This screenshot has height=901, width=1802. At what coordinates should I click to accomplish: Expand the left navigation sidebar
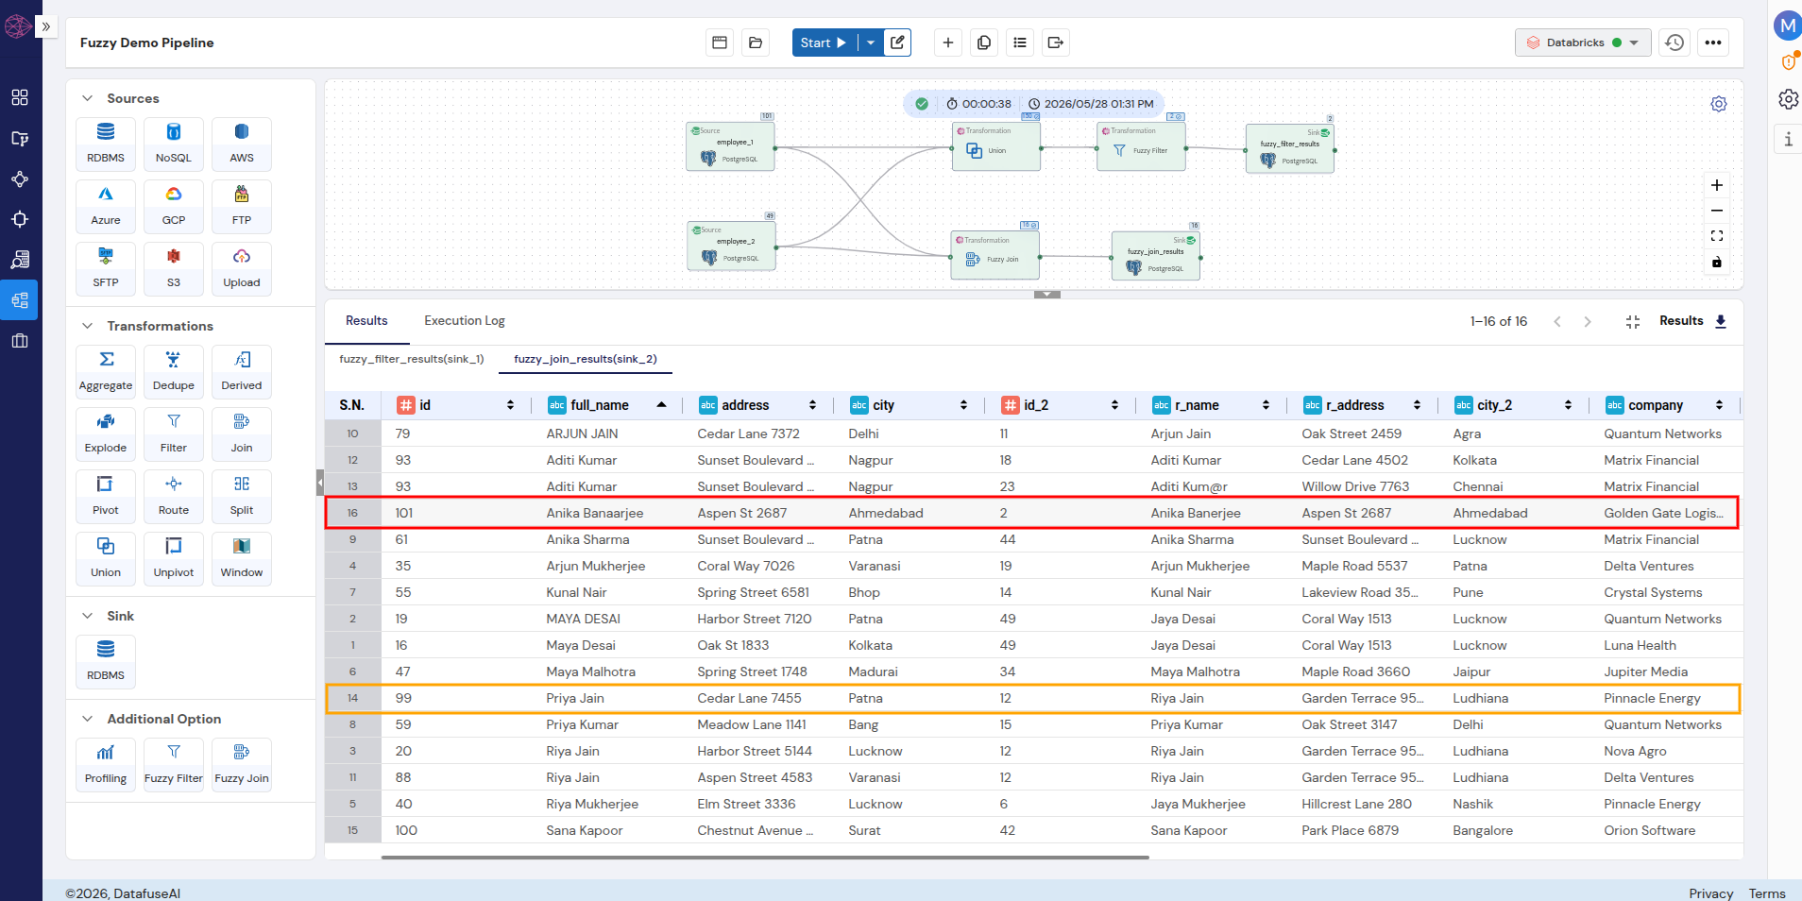click(x=46, y=26)
